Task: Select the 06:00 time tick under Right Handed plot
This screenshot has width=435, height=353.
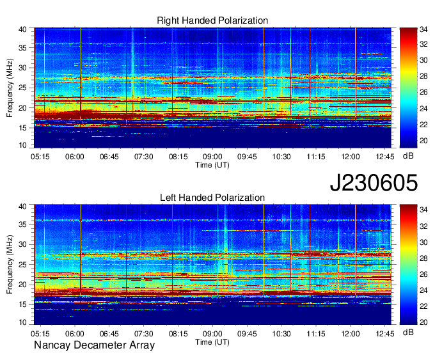Action: tap(75, 157)
